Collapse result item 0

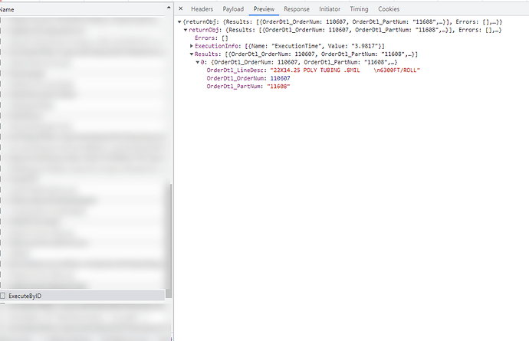pyautogui.click(x=198, y=62)
